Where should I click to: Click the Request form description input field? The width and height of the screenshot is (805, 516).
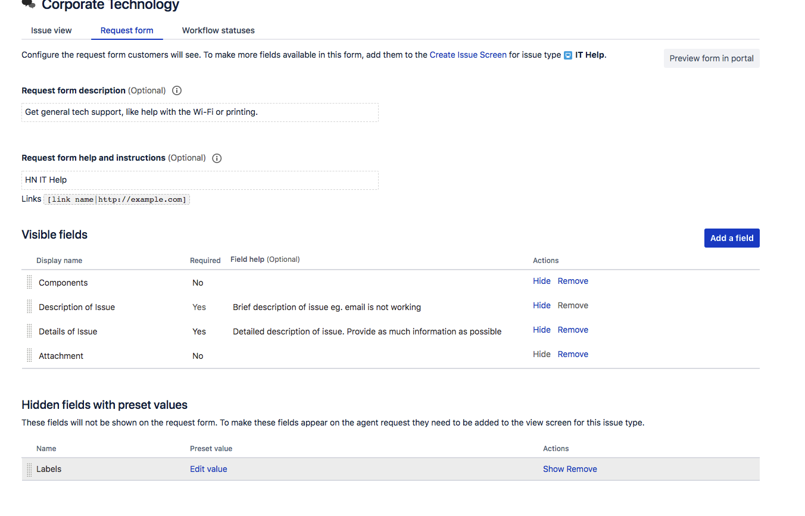(x=199, y=112)
